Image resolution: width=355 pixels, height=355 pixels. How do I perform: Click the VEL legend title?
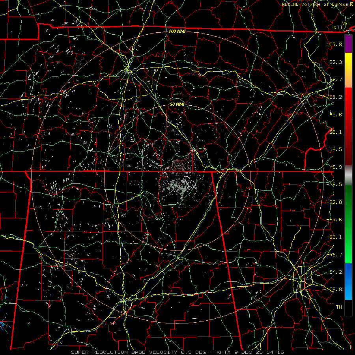pos(346,24)
